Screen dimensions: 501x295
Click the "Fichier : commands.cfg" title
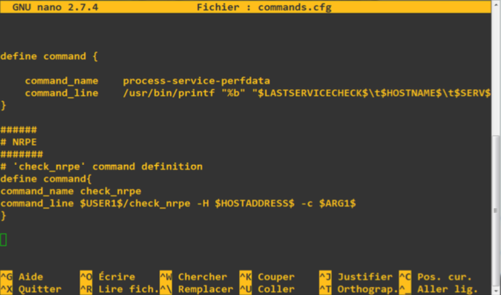(x=255, y=7)
